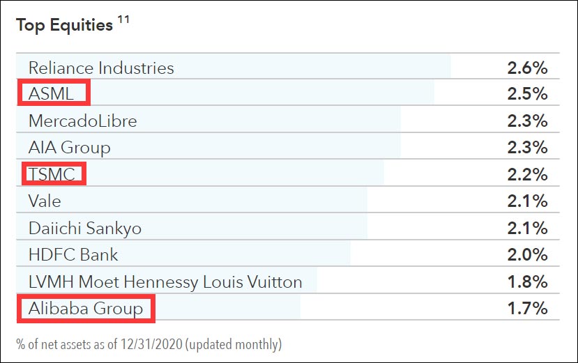
Task: Click the 2.5% weight beside ASML
Action: (x=528, y=94)
